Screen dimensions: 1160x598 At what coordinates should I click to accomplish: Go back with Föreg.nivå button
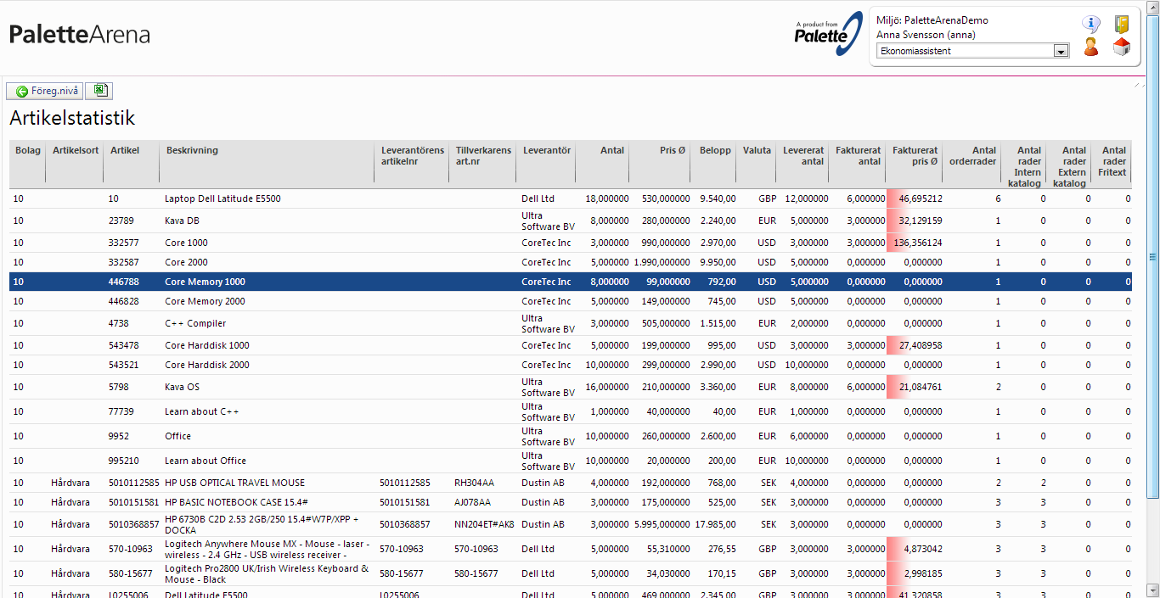[x=45, y=91]
